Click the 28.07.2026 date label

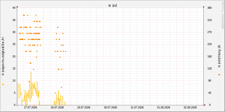pyautogui.click(x=57, y=108)
